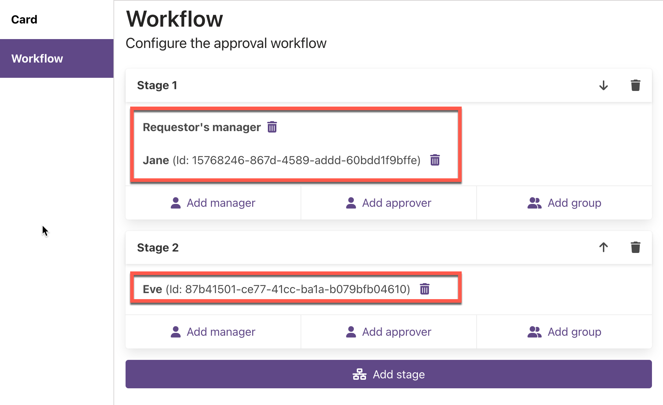Viewport: 663px width, 405px height.
Task: Remove the Requestor's manager approver via trash icon
Action: click(x=272, y=126)
